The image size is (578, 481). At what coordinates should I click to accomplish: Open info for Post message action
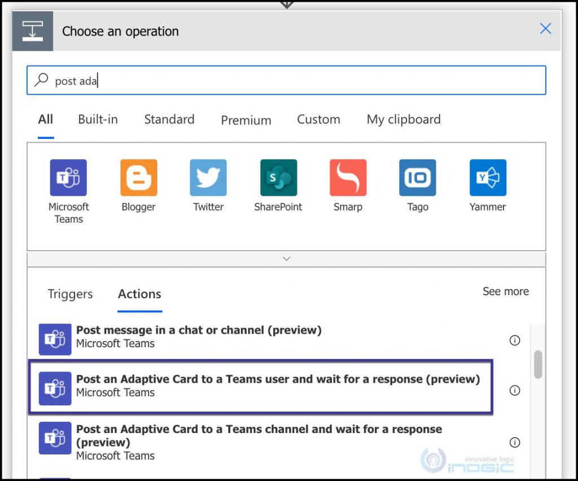[514, 340]
